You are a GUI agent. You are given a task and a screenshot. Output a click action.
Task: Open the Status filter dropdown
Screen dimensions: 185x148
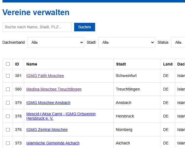(178, 43)
